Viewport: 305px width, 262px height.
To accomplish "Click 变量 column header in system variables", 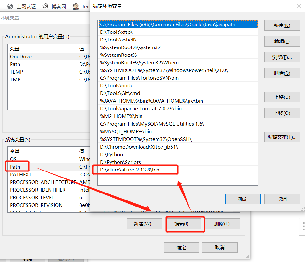I will click(42, 151).
